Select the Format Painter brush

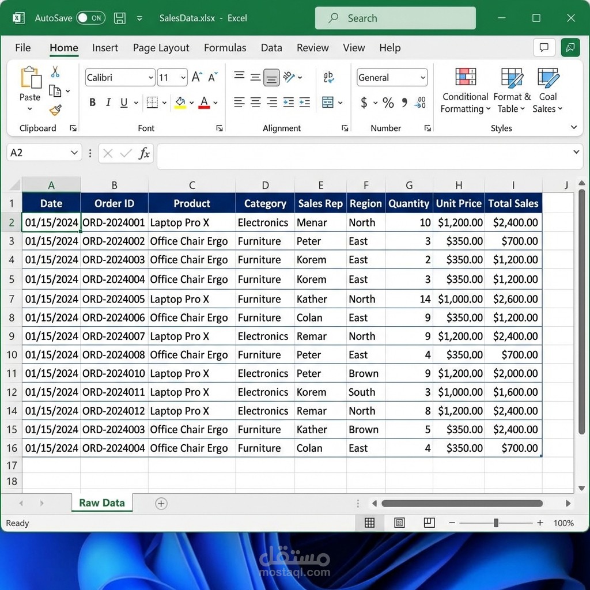55,110
